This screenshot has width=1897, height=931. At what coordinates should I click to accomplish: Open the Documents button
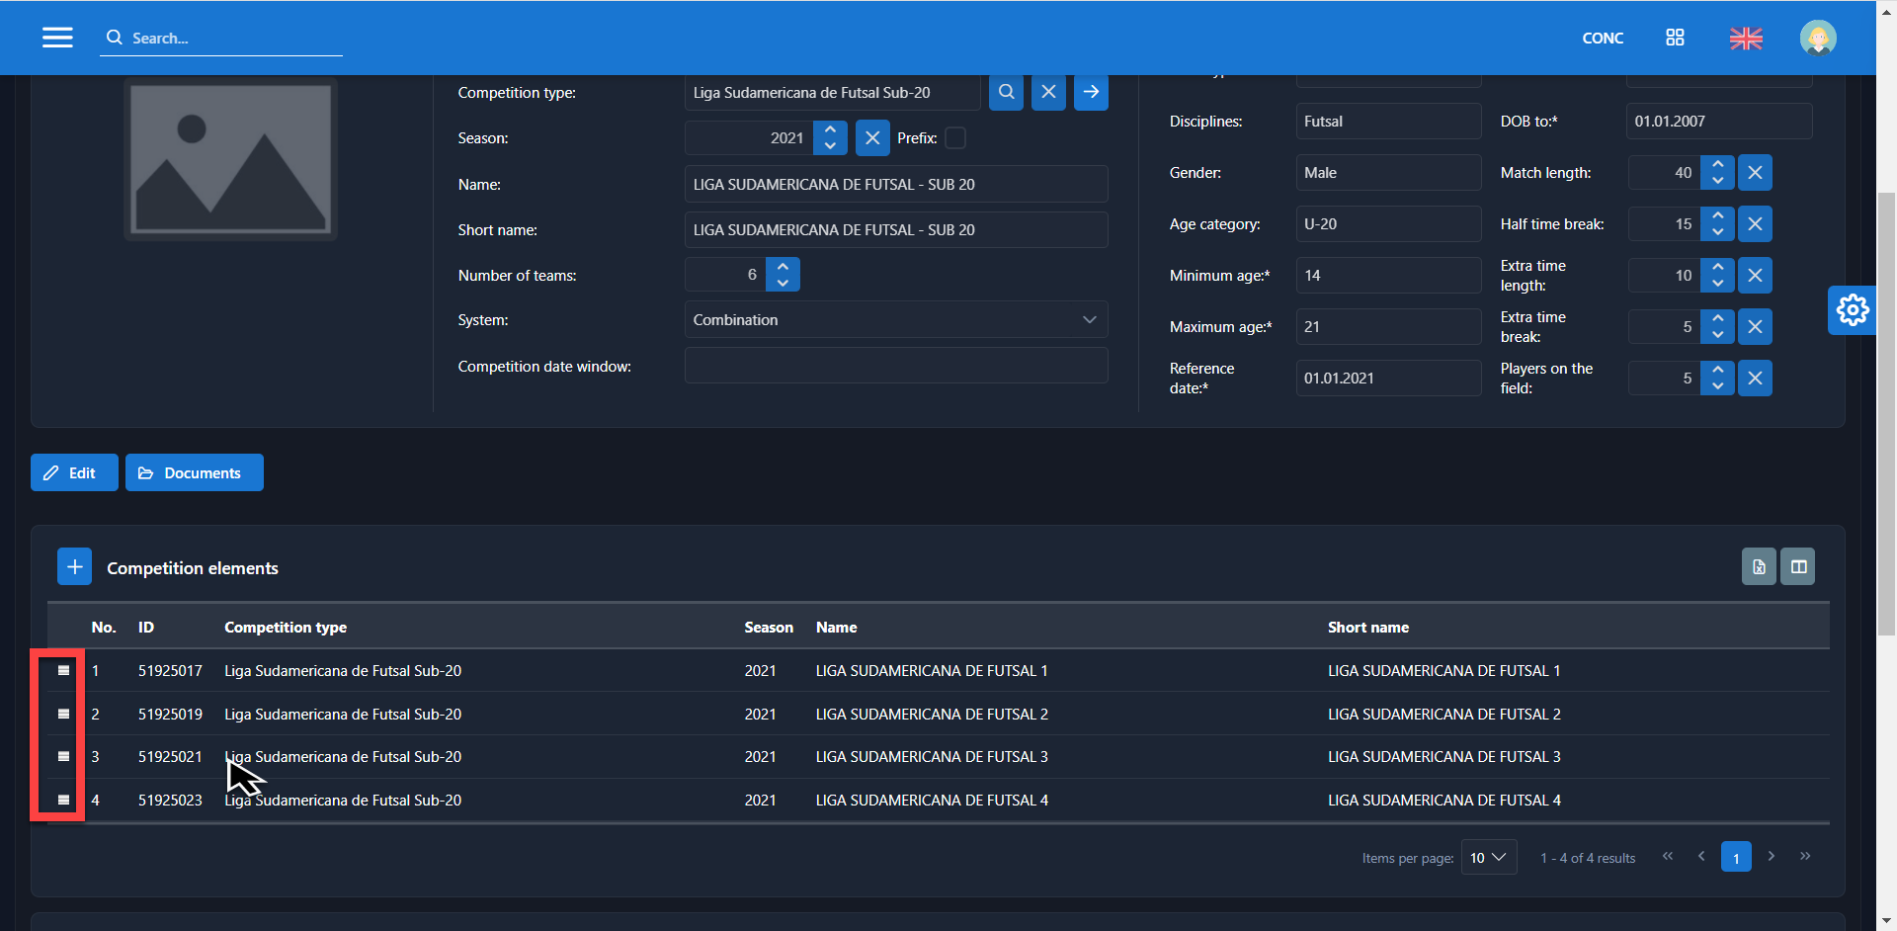[x=194, y=473]
